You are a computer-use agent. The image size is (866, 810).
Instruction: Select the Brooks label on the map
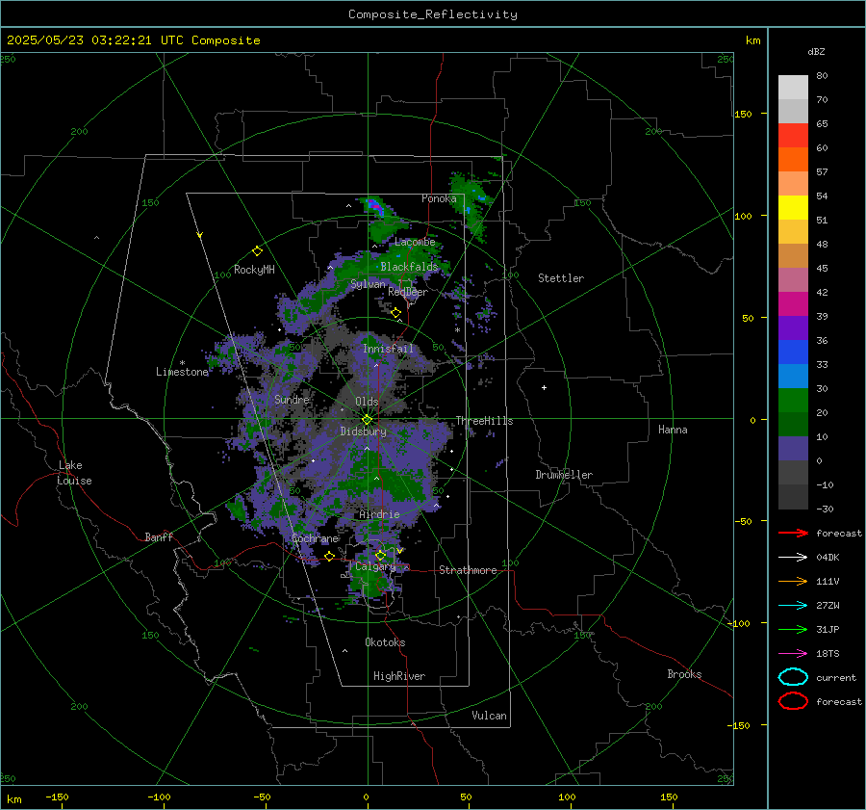[x=684, y=674]
